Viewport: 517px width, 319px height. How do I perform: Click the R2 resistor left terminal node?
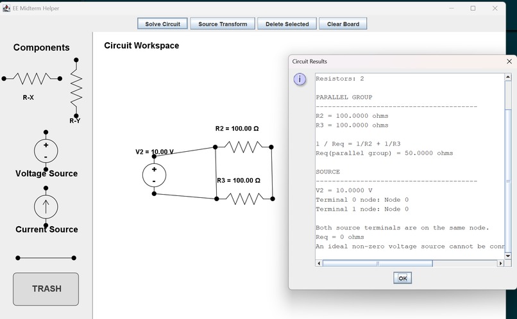pyautogui.click(x=216, y=147)
